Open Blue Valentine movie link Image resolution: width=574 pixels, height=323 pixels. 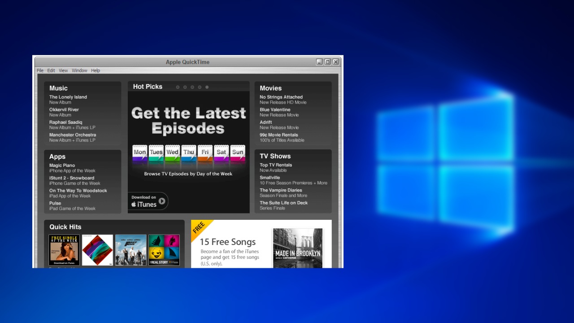[x=279, y=112]
